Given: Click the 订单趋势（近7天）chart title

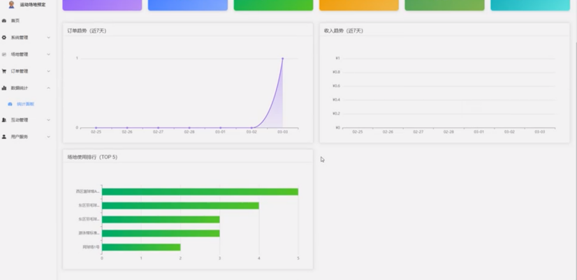Looking at the screenshot, I should click(x=87, y=31).
